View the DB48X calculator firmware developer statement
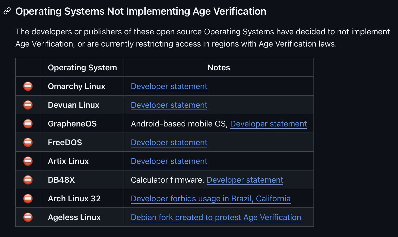Screen dimensions: 398x237 coord(245,180)
